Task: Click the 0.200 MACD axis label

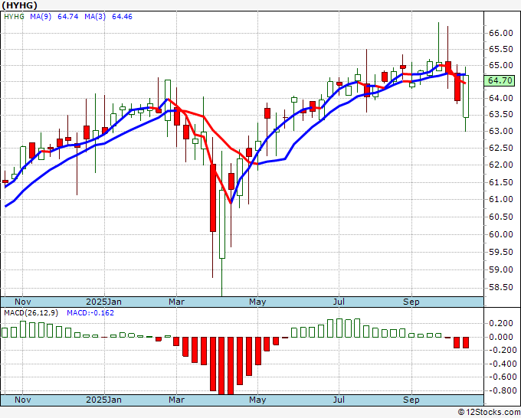Action: (503, 323)
